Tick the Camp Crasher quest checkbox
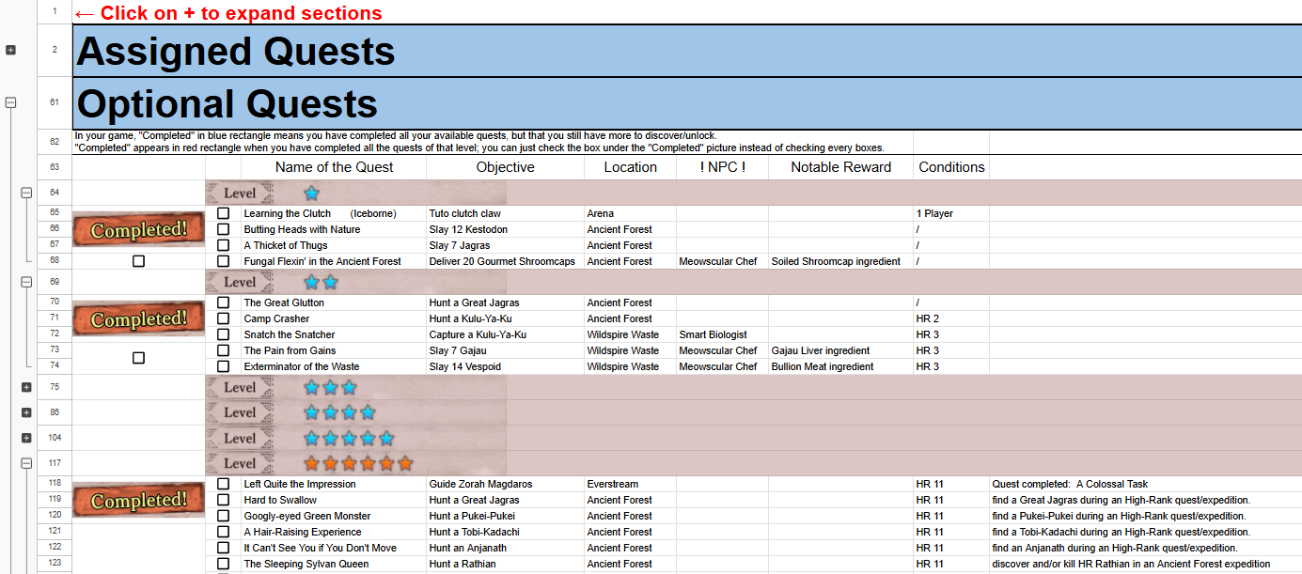 [223, 318]
